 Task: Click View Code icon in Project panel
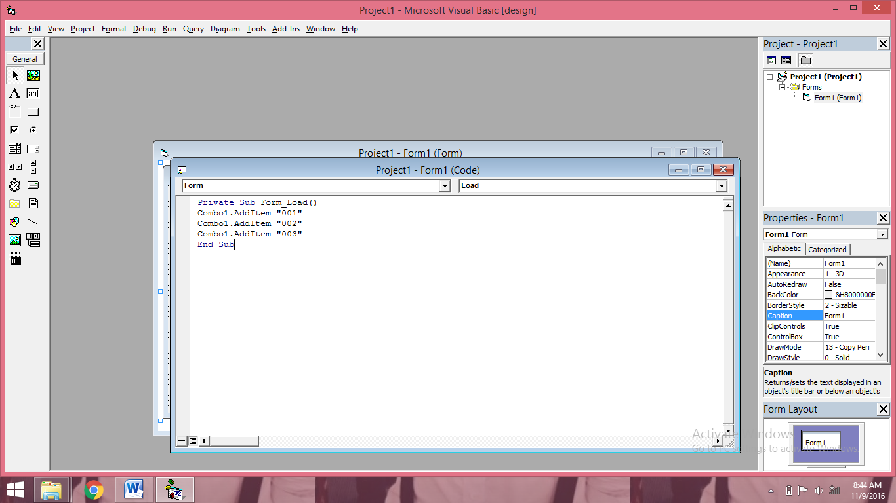click(772, 60)
